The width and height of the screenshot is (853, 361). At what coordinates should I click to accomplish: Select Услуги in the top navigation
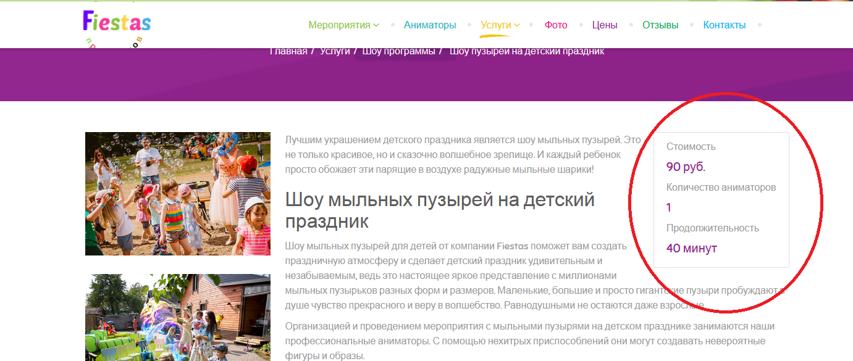click(495, 25)
